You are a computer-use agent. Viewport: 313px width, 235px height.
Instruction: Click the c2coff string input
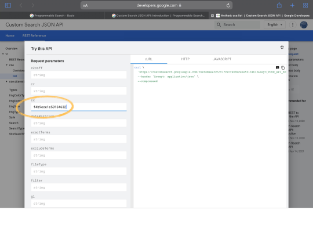point(79,75)
